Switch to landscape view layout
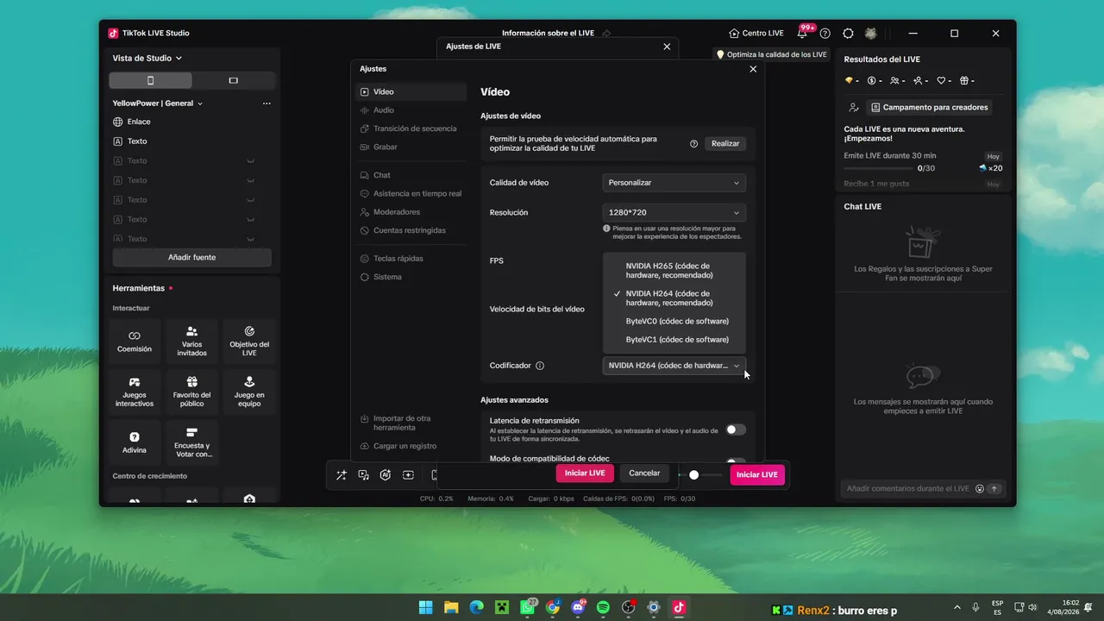Screen dimensions: 1104x621 coord(234,80)
